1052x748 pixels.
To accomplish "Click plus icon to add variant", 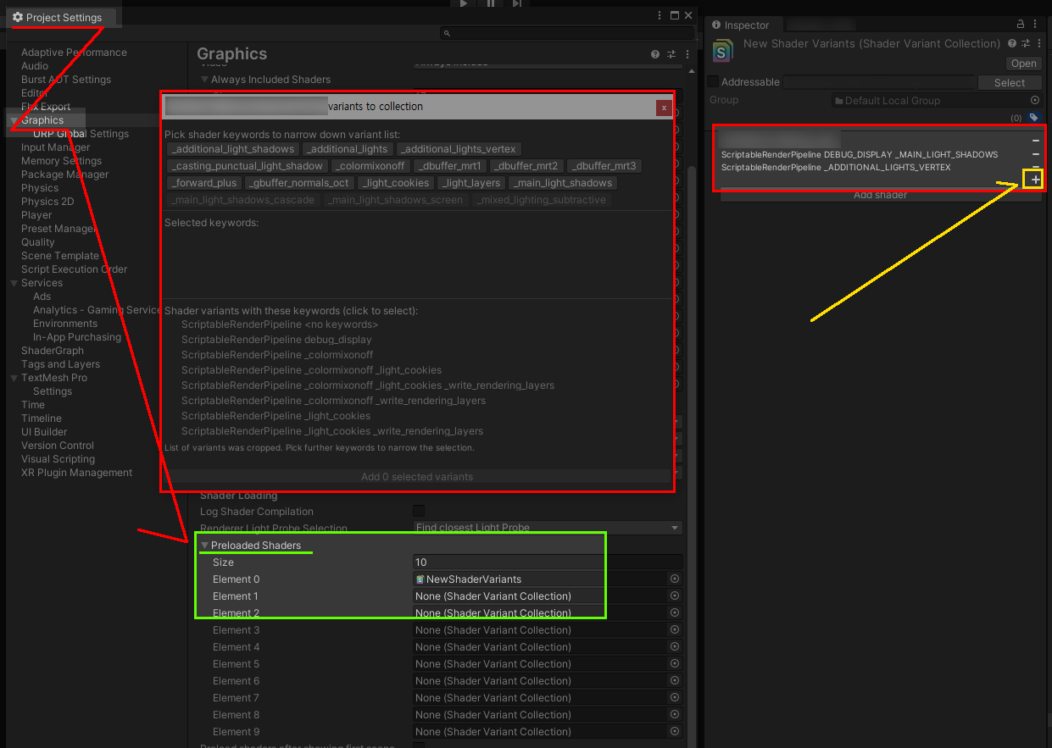I will [1035, 180].
